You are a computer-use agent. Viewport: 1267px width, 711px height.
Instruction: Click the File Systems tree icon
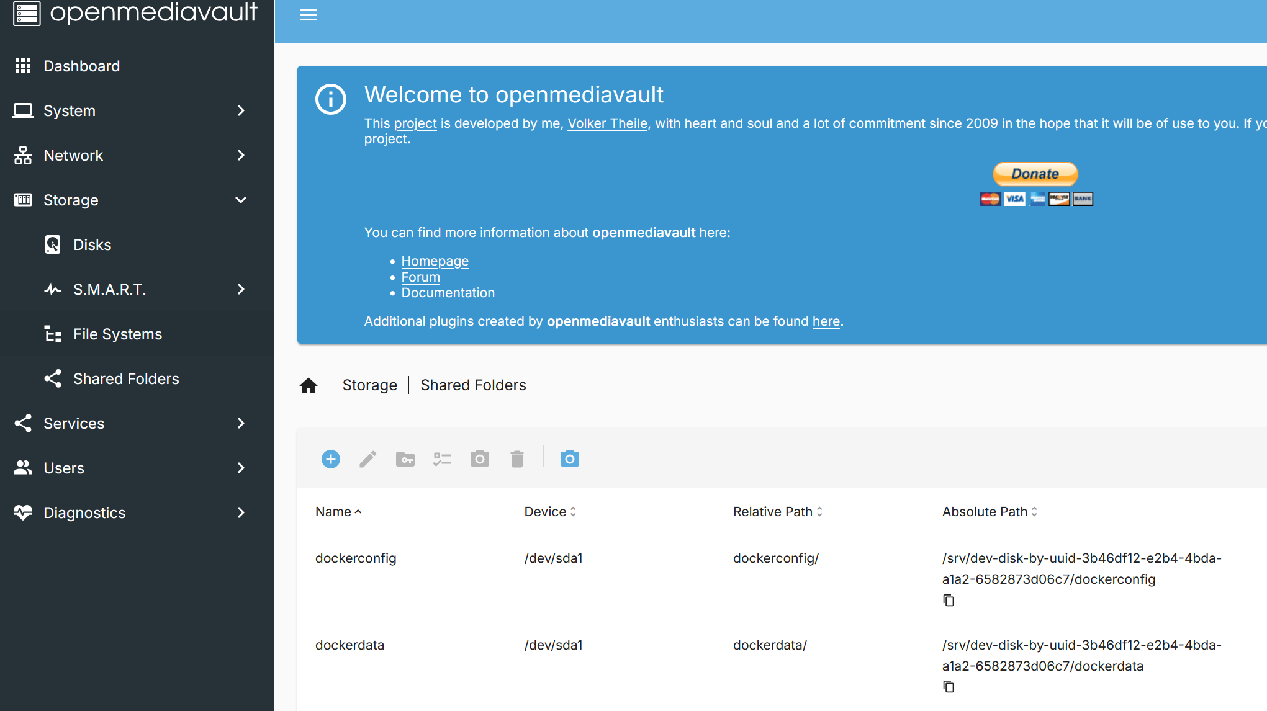tap(53, 334)
